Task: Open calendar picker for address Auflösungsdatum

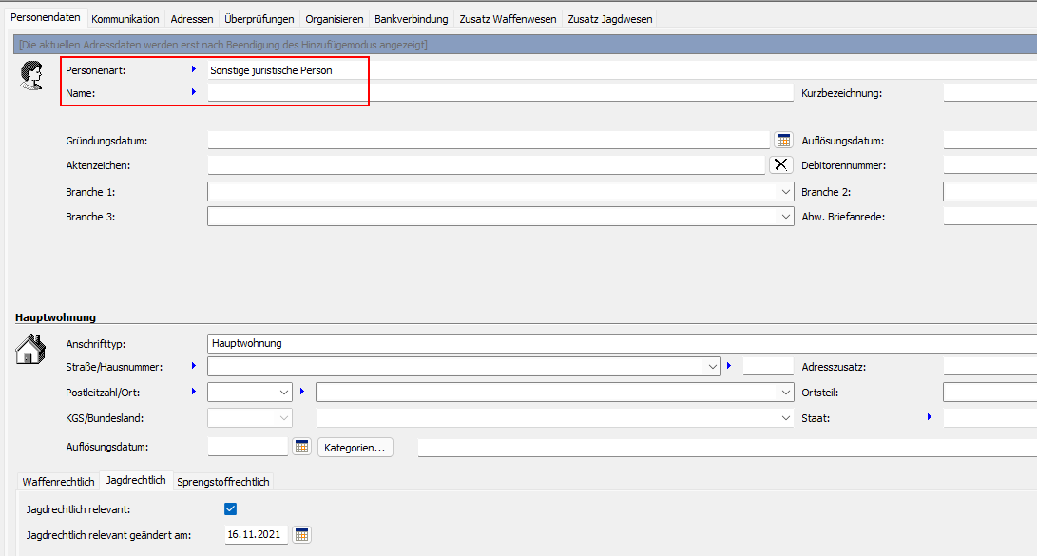Action: click(301, 447)
